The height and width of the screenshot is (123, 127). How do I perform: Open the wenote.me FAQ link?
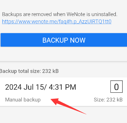pyautogui.click(x=57, y=22)
